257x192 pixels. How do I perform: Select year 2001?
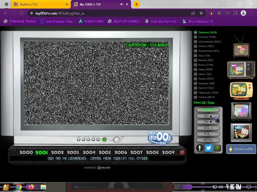(42, 152)
